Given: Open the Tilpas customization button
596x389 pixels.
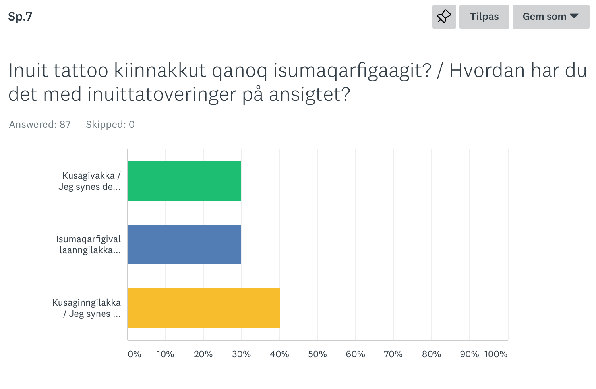Looking at the screenshot, I should pyautogui.click(x=484, y=17).
